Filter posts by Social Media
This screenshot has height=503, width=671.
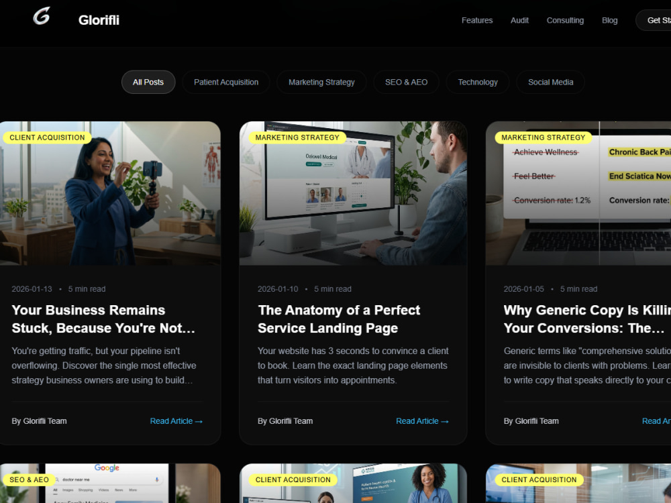coord(550,82)
